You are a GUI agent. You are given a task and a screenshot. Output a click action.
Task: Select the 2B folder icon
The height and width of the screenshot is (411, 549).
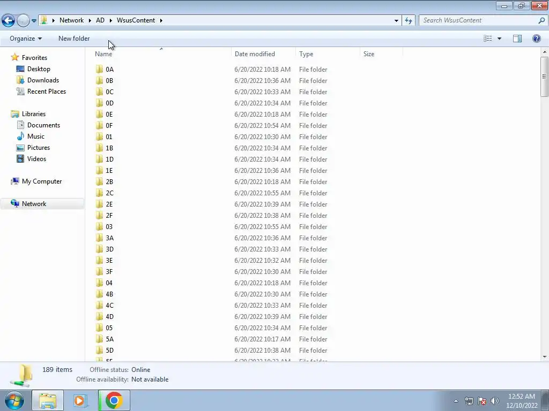pos(99,182)
